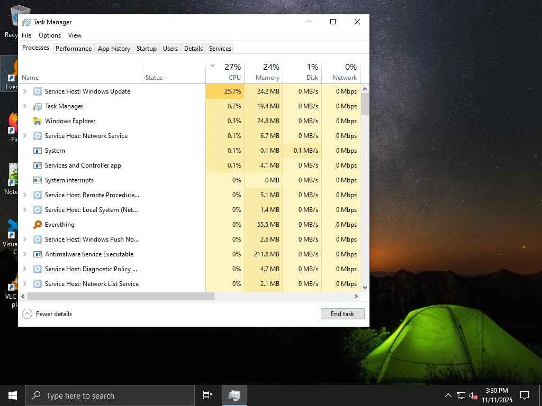The width and height of the screenshot is (542, 406).
Task: Sort by the Name column header
Action: pos(80,72)
